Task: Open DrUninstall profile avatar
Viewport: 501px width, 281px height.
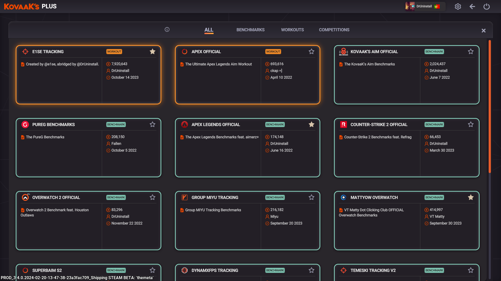Action: (x=410, y=6)
